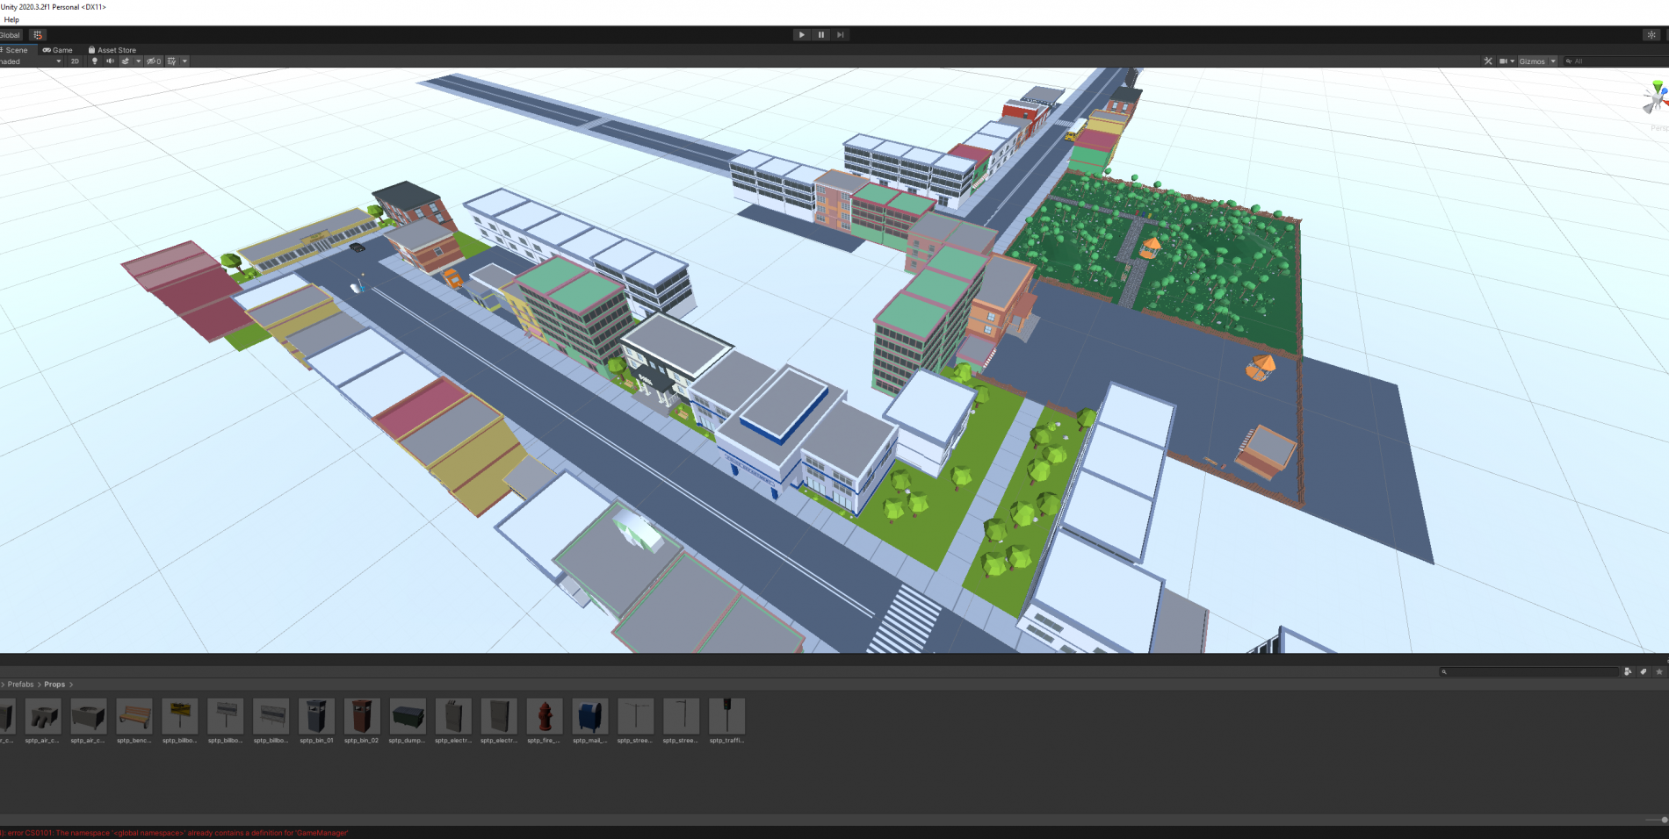Expand the Gizmos dropdown arrow

pyautogui.click(x=1553, y=61)
